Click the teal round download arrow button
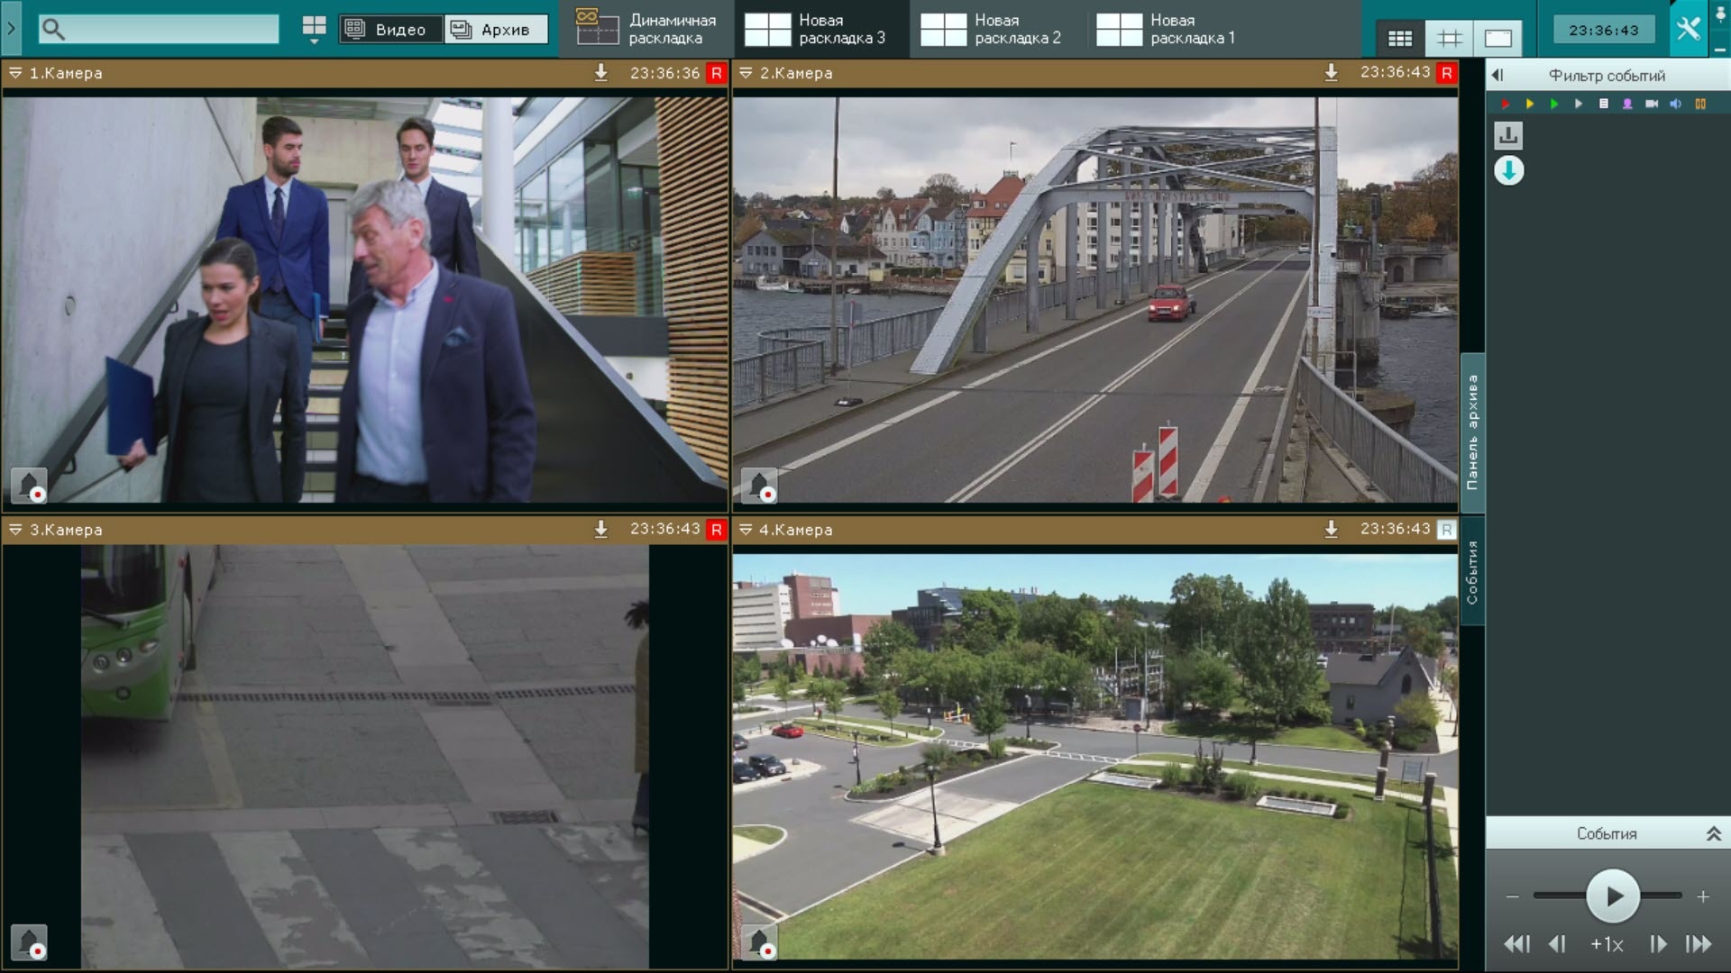The image size is (1731, 973). (1508, 170)
